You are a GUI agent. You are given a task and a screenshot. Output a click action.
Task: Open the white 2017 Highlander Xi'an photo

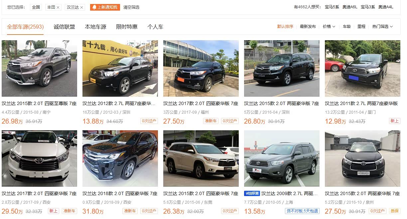pos(39,159)
